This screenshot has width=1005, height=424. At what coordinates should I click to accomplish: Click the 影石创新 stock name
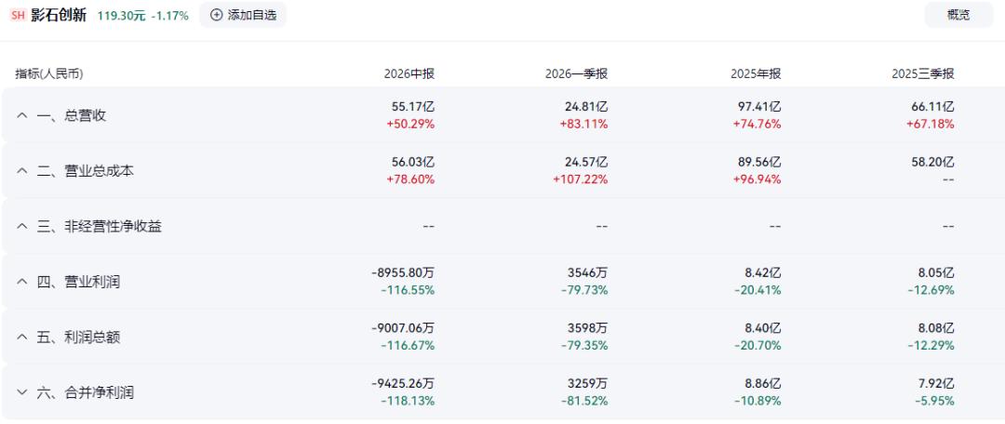click(x=59, y=16)
